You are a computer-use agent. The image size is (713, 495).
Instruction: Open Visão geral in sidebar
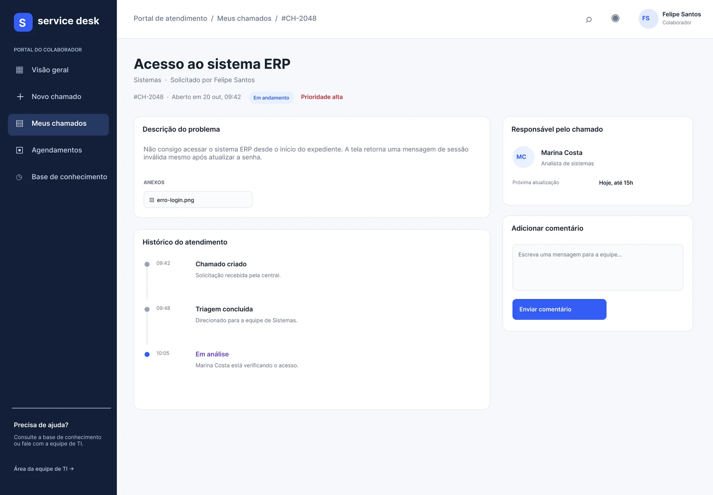(x=58, y=70)
